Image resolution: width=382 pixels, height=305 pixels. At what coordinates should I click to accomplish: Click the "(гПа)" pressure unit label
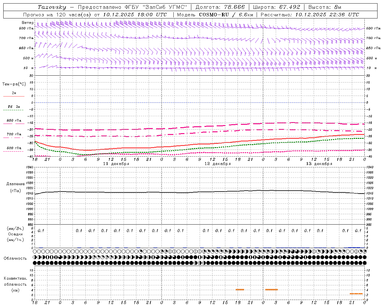[16, 191]
